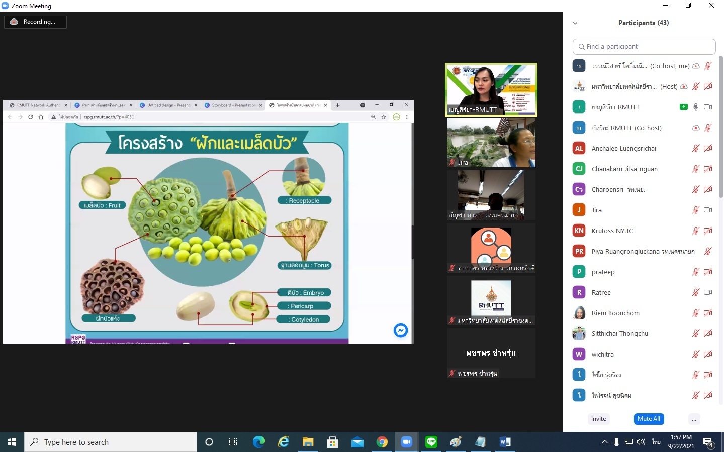Open Microsoft Word from taskbar
This screenshot has width=724, height=452.
(505, 442)
